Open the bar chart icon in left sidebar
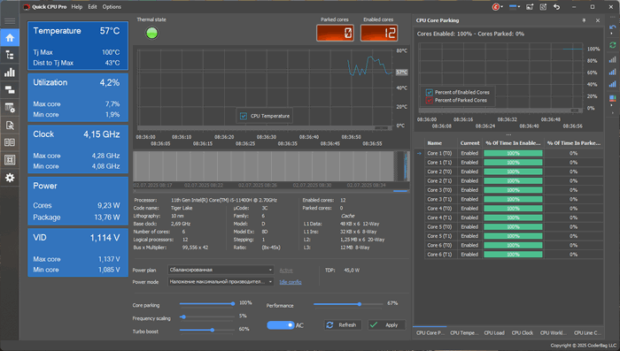The width and height of the screenshot is (620, 351). point(10,72)
